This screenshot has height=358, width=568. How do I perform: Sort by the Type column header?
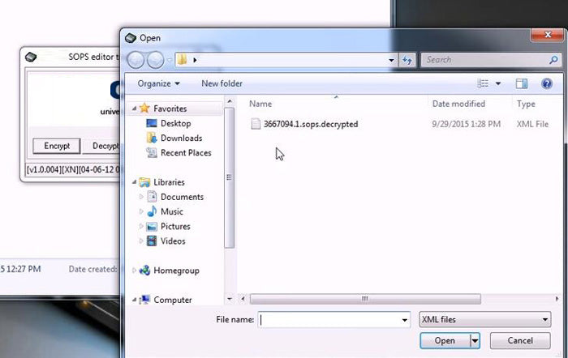526,104
